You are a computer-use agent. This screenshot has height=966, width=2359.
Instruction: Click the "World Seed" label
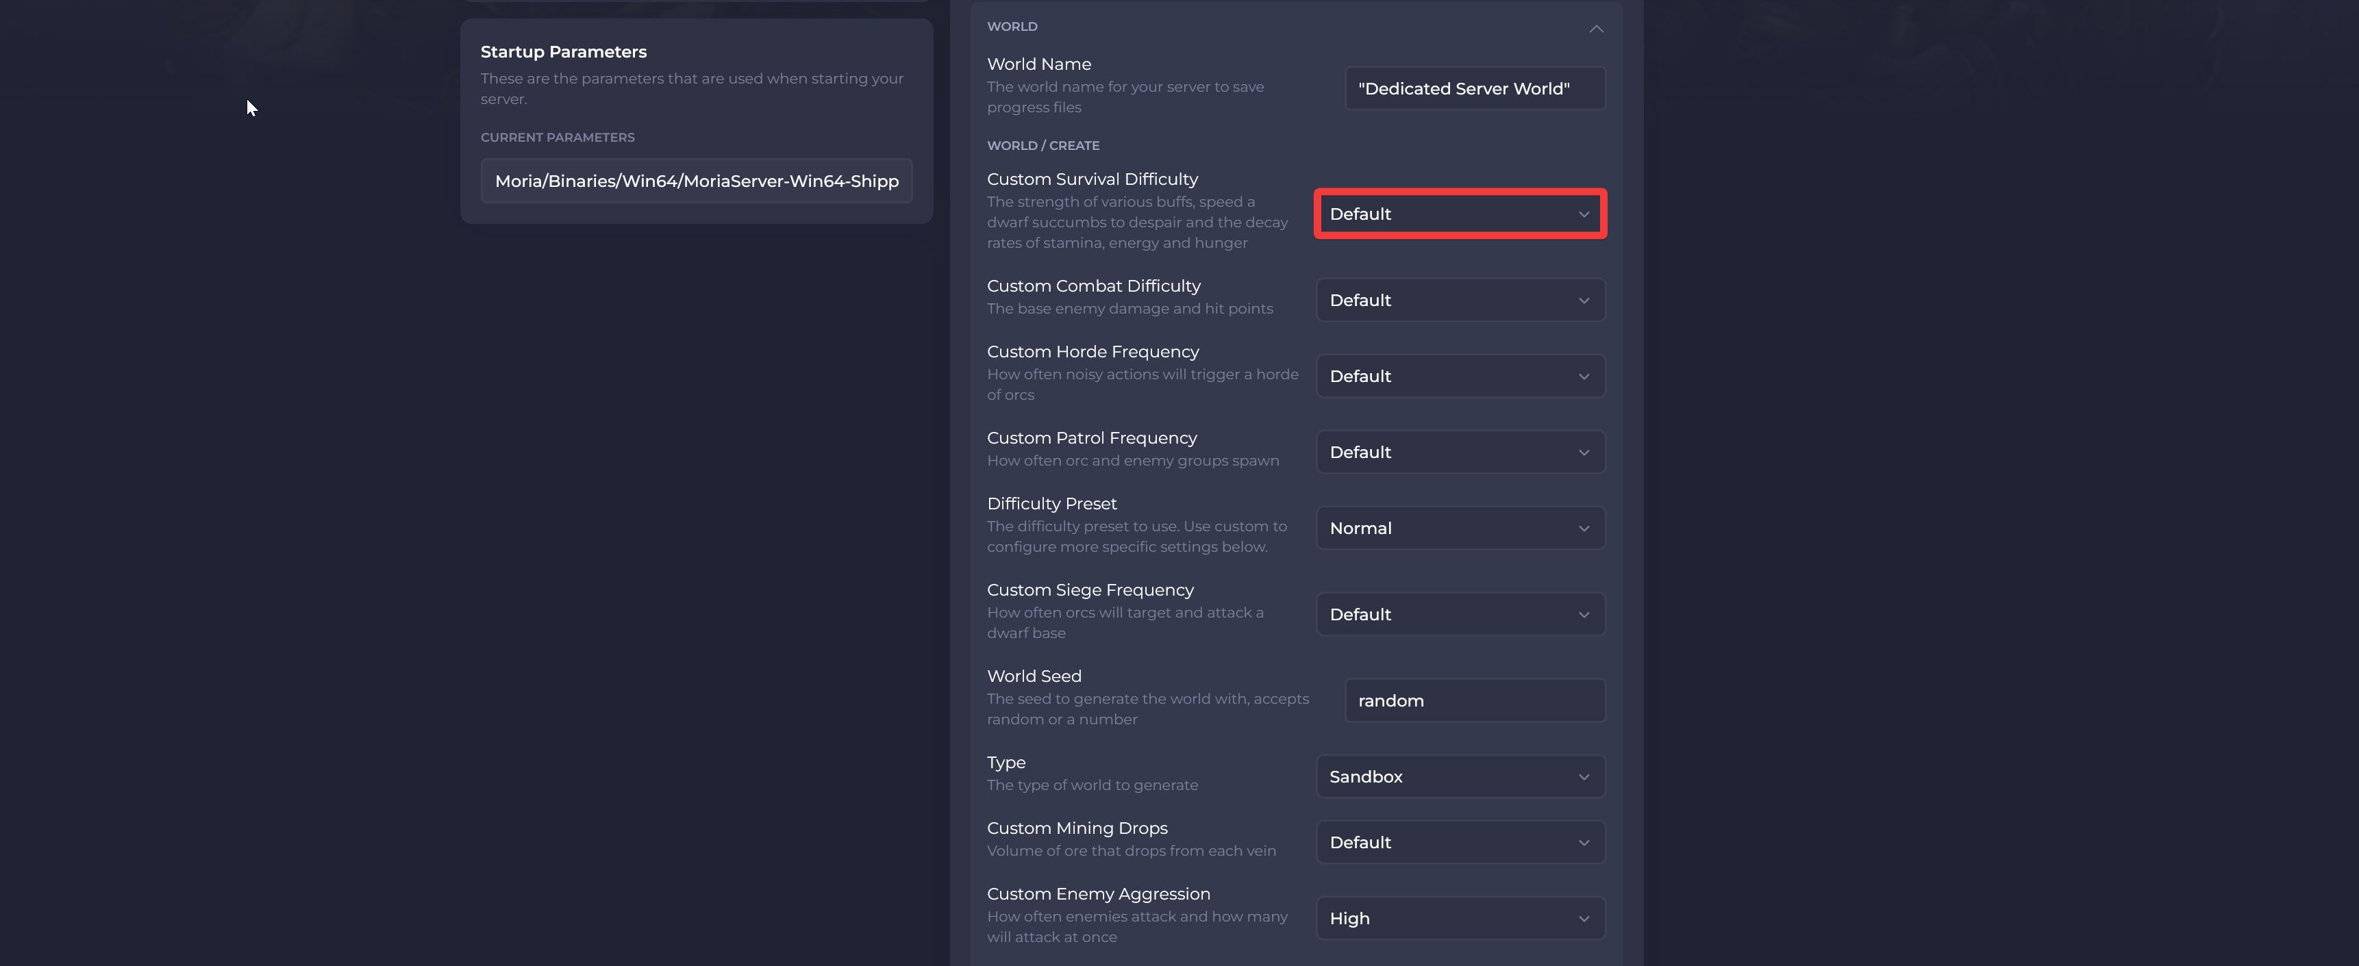pyautogui.click(x=1034, y=676)
